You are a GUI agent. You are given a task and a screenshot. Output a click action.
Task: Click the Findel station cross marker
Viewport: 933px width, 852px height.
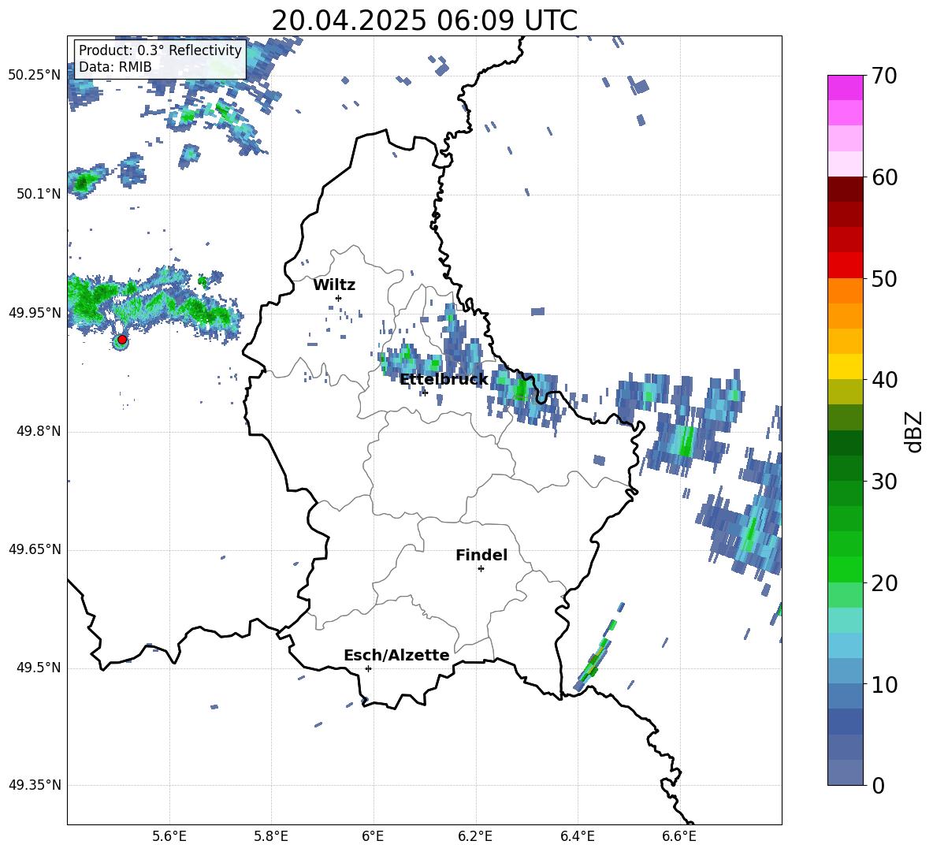[481, 569]
